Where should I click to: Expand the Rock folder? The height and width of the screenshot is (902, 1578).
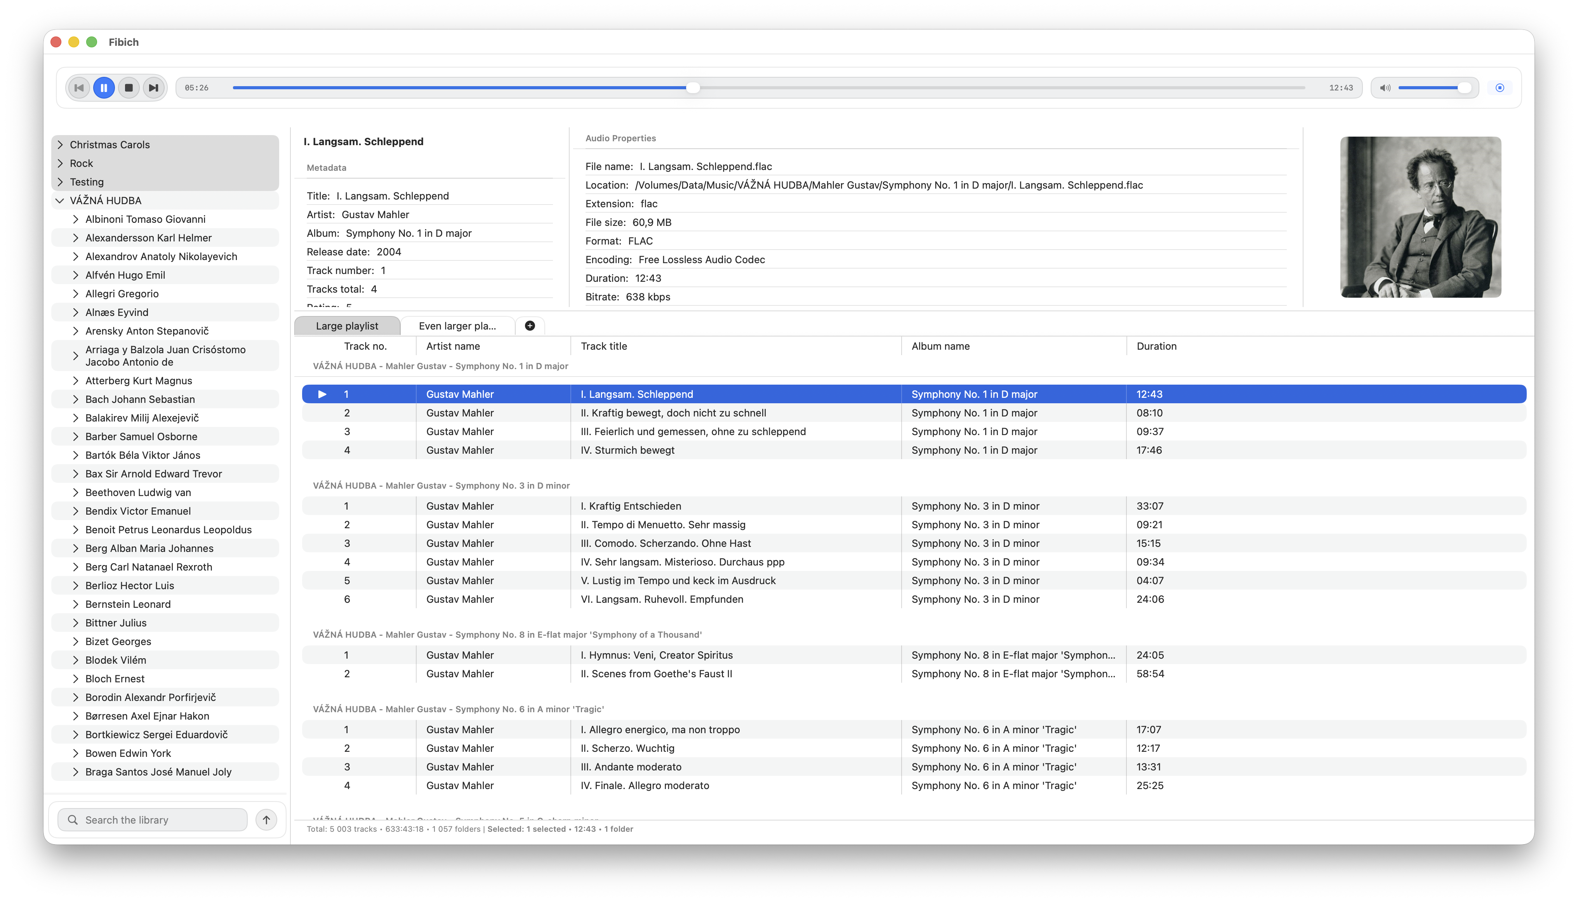click(x=60, y=163)
